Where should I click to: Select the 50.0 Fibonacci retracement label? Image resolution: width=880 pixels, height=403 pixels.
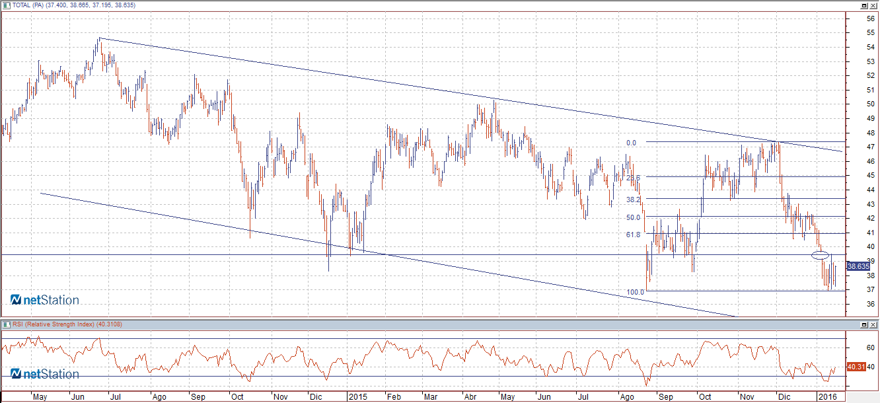pos(633,217)
